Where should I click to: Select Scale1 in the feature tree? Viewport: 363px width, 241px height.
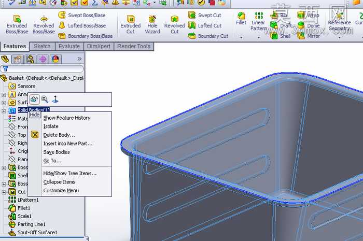pyautogui.click(x=20, y=216)
